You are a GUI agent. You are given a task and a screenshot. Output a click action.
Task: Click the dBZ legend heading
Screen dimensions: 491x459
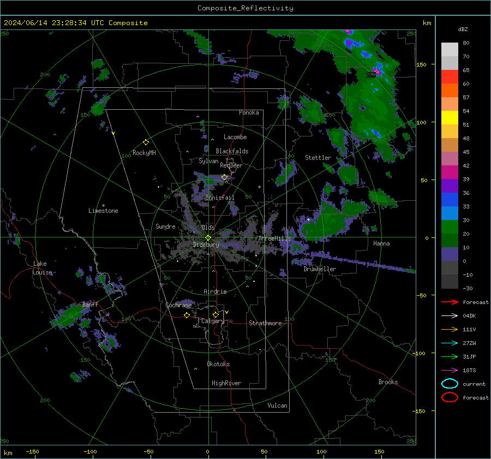tap(463, 29)
